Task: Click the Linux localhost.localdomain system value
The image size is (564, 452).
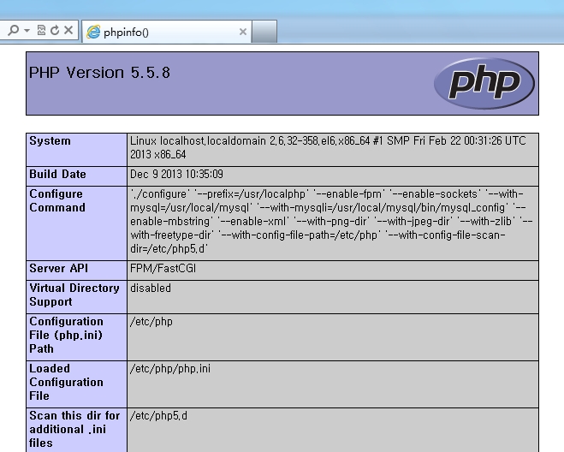Action: pyautogui.click(x=328, y=147)
